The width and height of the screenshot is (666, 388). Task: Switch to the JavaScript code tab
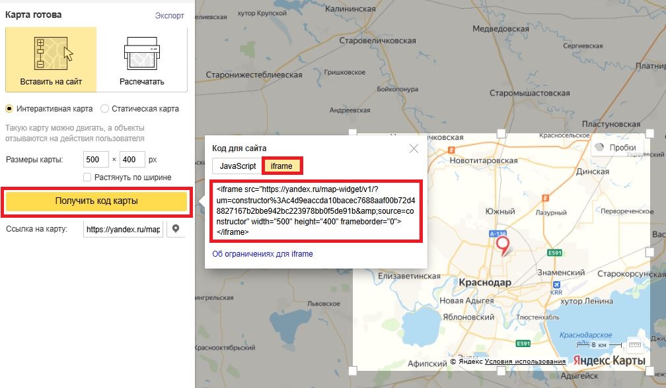point(237,166)
